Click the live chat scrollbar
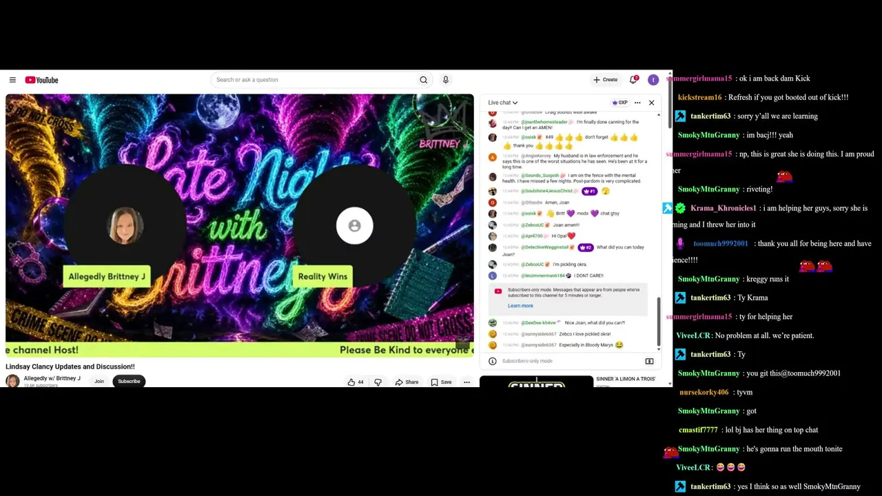The width and height of the screenshot is (882, 496). pyautogui.click(x=659, y=322)
